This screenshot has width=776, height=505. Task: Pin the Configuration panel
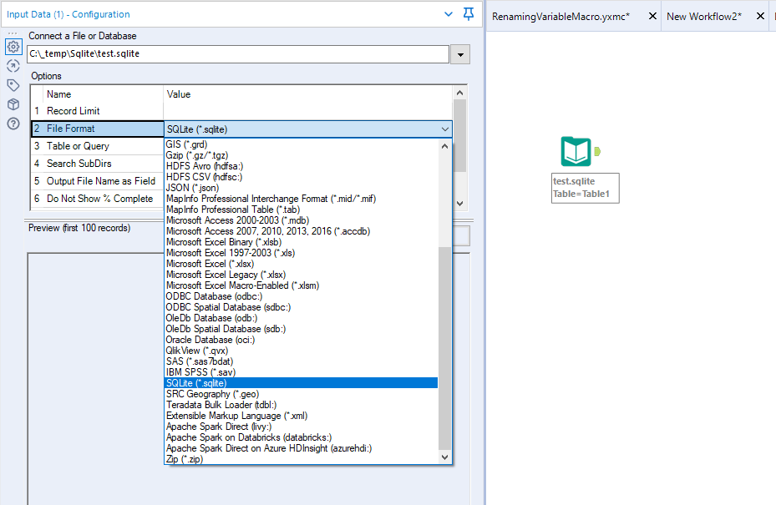pos(468,14)
